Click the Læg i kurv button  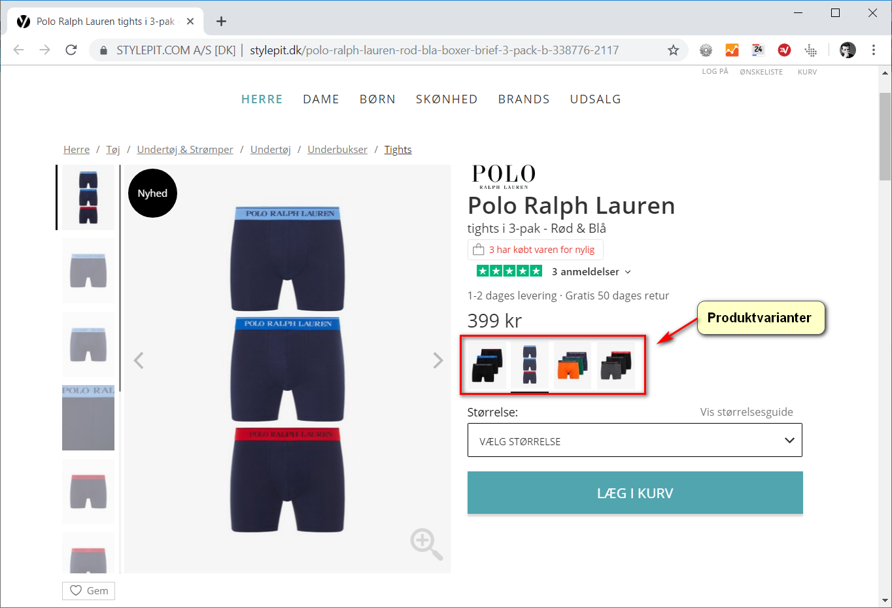pos(635,493)
